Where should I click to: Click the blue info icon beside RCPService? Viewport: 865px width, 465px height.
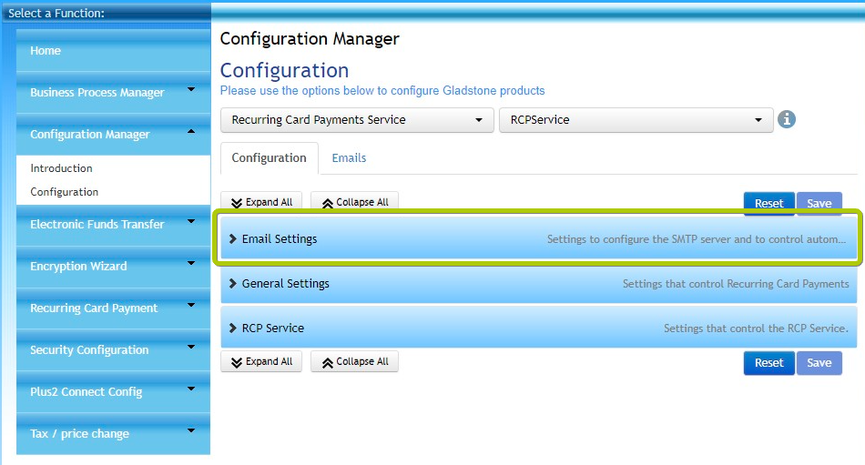coord(786,119)
